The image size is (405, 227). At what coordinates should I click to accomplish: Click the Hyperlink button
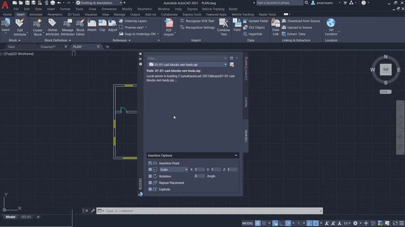[252, 34]
